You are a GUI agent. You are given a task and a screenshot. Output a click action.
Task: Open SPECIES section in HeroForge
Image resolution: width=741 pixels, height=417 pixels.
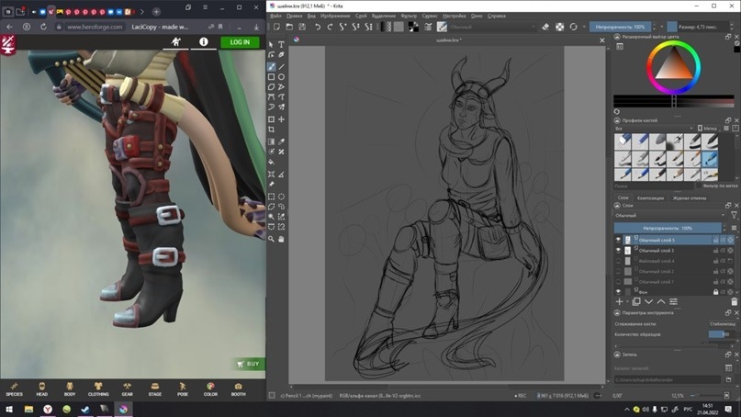tap(14, 389)
